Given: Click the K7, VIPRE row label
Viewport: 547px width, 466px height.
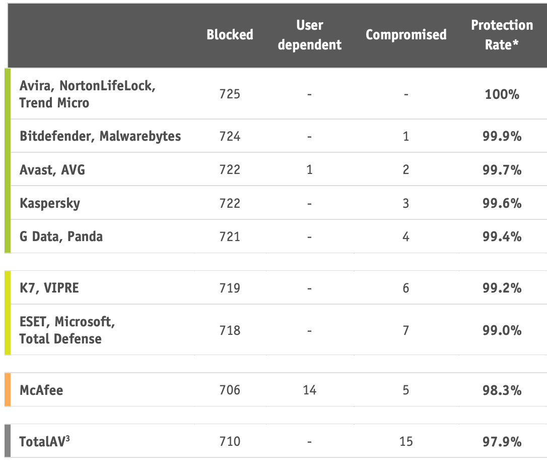Looking at the screenshot, I should 49,288.
